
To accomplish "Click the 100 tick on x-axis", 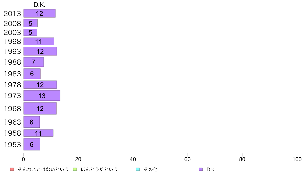I will point(297,159).
